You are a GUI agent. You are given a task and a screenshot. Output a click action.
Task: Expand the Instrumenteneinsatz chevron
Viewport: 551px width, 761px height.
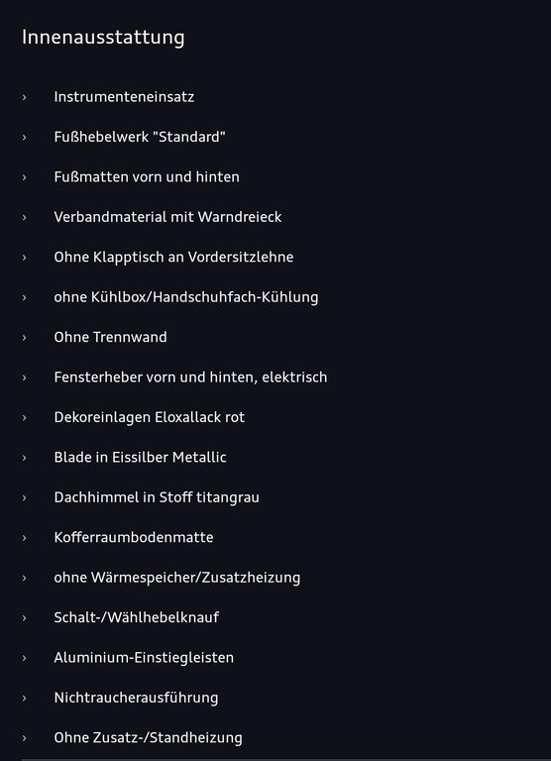[x=24, y=97]
